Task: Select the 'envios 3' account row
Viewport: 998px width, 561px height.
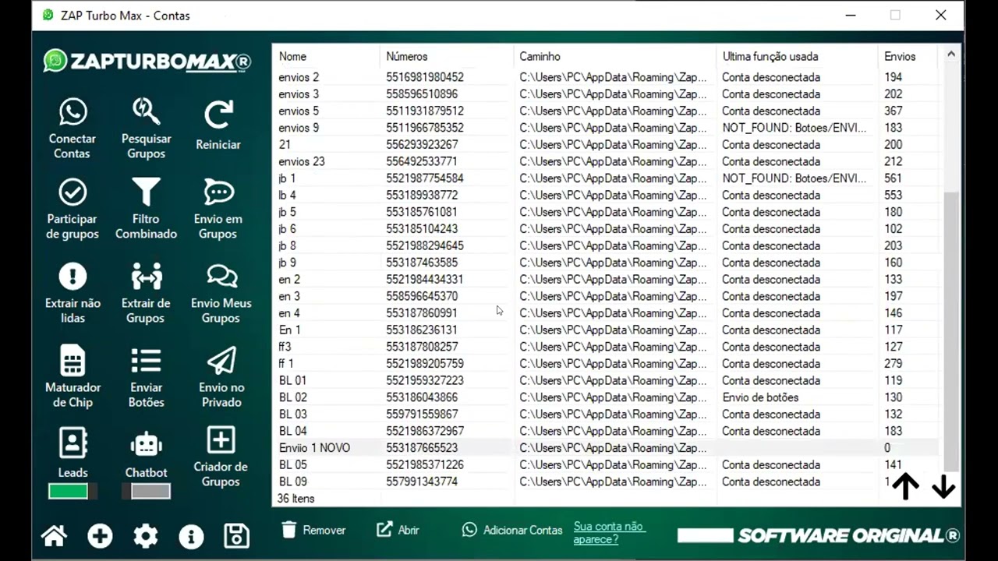Action: click(x=607, y=94)
